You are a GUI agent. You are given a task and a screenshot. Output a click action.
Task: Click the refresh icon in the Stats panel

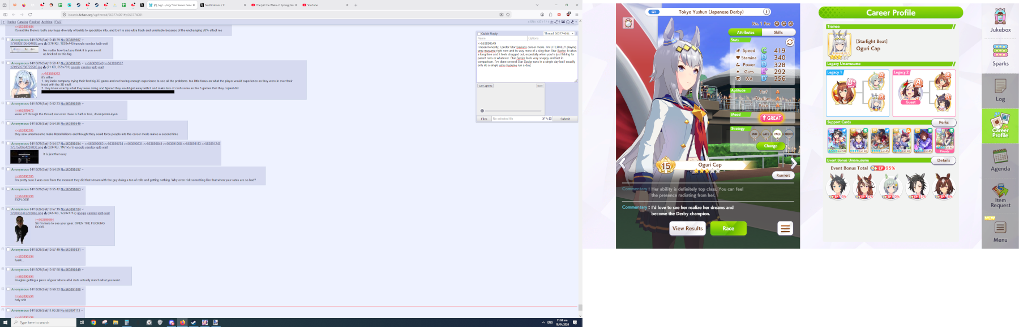coord(790,42)
